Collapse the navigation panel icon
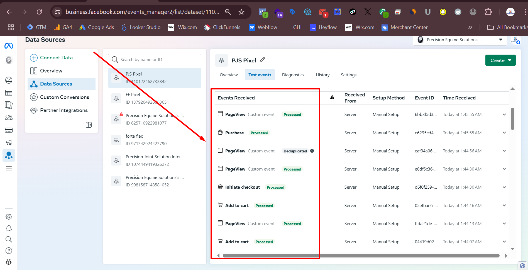Screen dimensions: 528x270 click(89, 125)
